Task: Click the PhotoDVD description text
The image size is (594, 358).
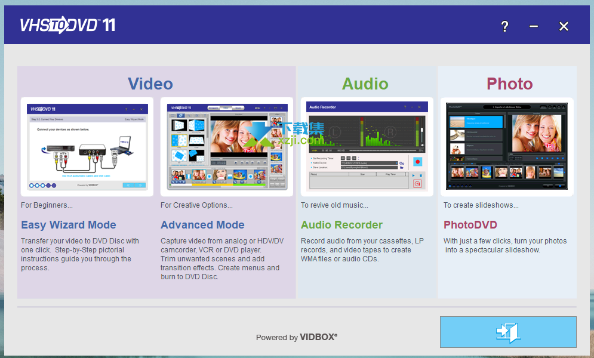Action: [505, 245]
